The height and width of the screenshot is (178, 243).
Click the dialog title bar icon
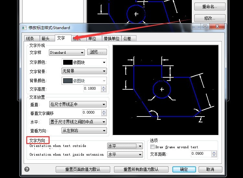pos(24,28)
